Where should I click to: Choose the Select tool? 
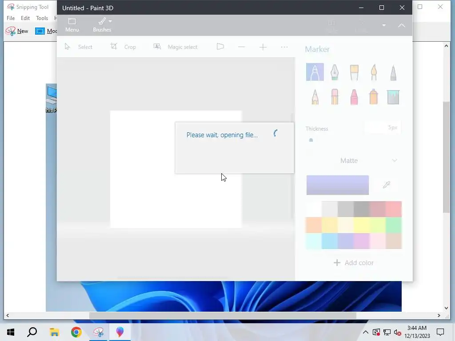78,47
